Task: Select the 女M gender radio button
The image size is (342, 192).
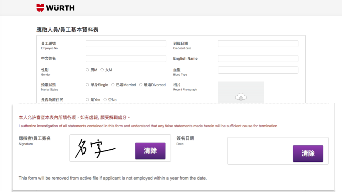Action: [x=102, y=70]
